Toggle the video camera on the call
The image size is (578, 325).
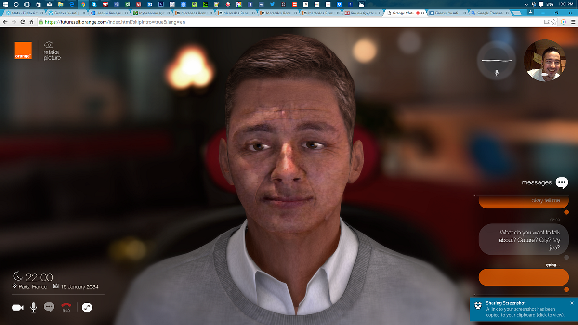pyautogui.click(x=17, y=307)
